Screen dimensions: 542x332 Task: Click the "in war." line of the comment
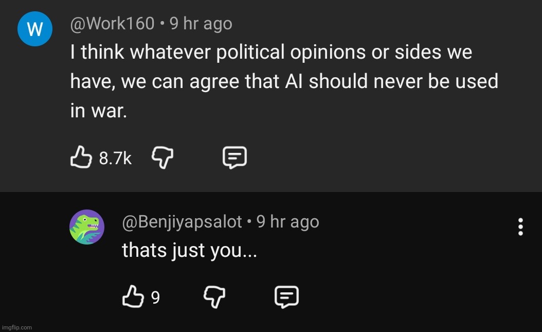tap(98, 111)
